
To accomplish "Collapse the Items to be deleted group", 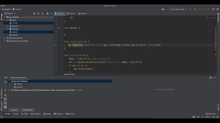I will coord(9,81).
